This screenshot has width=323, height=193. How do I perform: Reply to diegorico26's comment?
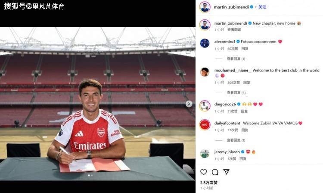point(244,111)
